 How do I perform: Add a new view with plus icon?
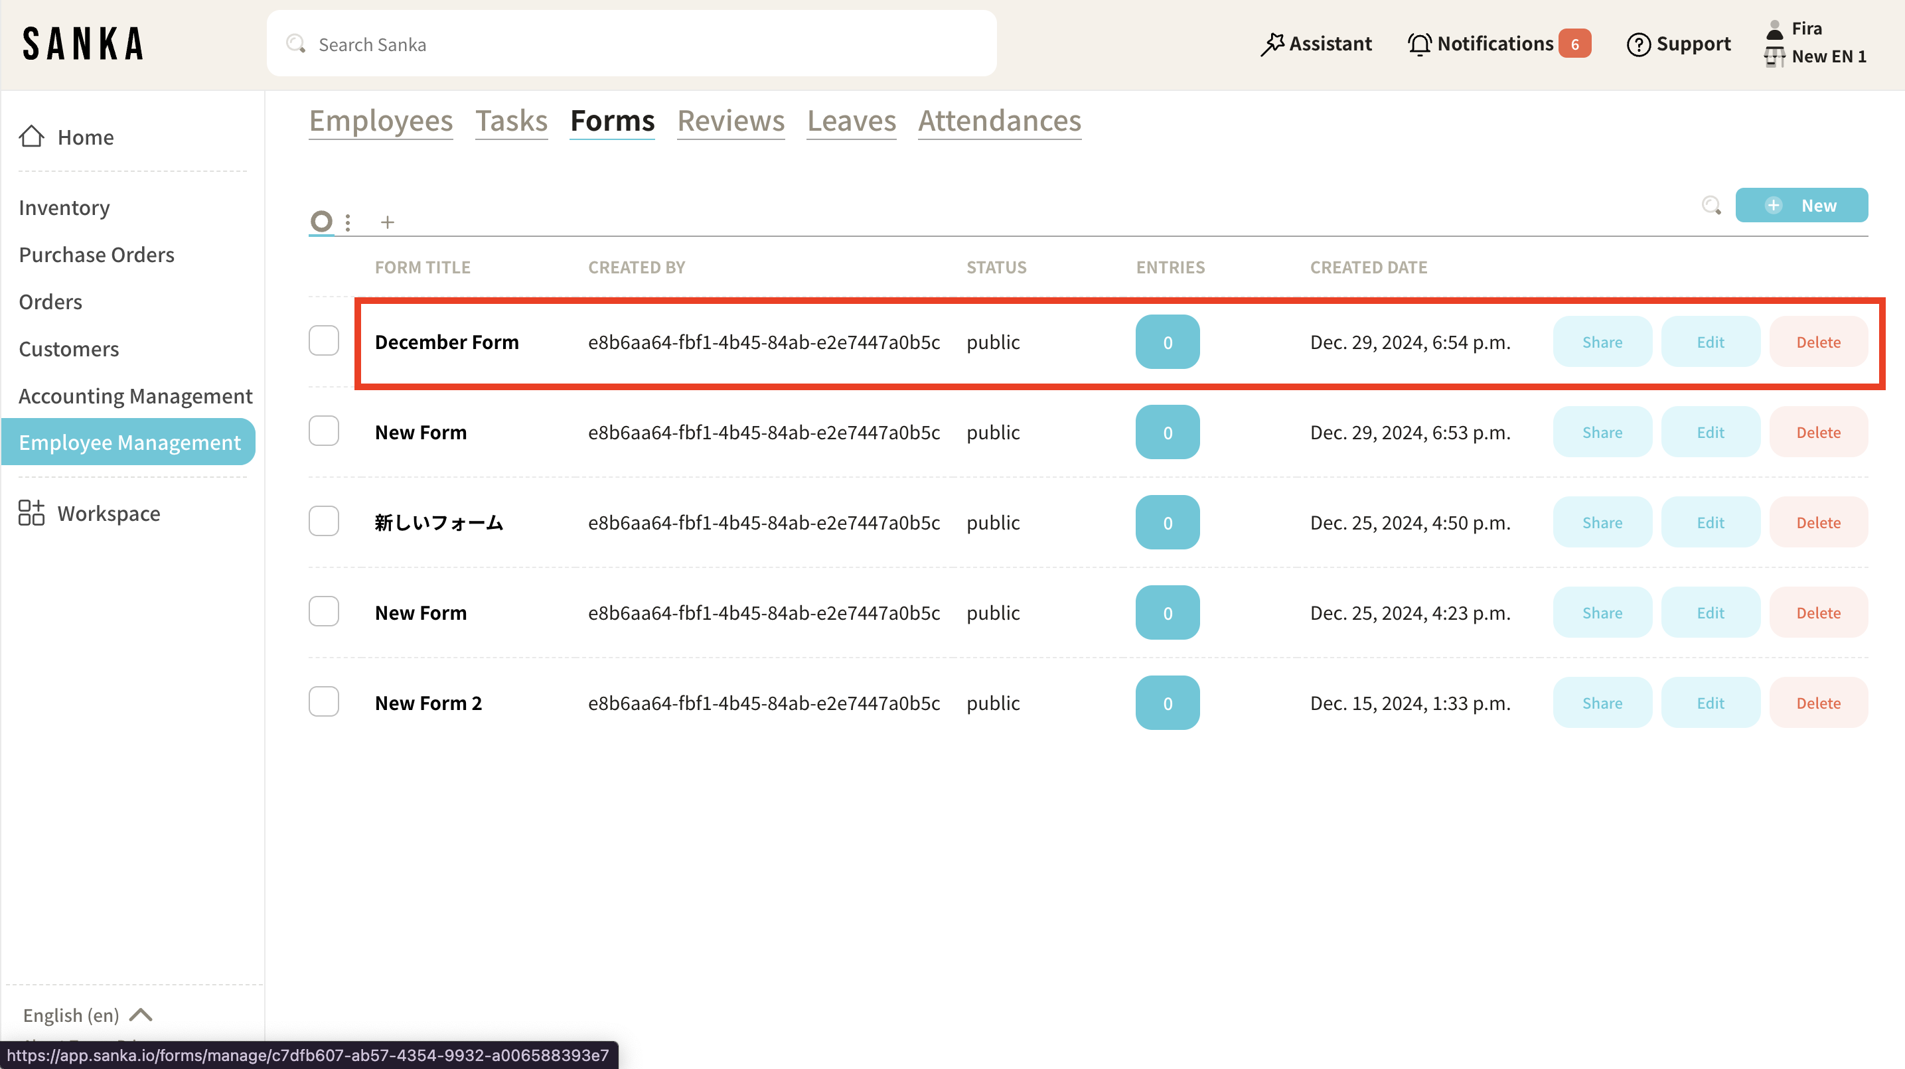[387, 222]
